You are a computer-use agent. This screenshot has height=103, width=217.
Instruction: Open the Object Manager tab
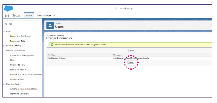pyautogui.click(x=43, y=15)
